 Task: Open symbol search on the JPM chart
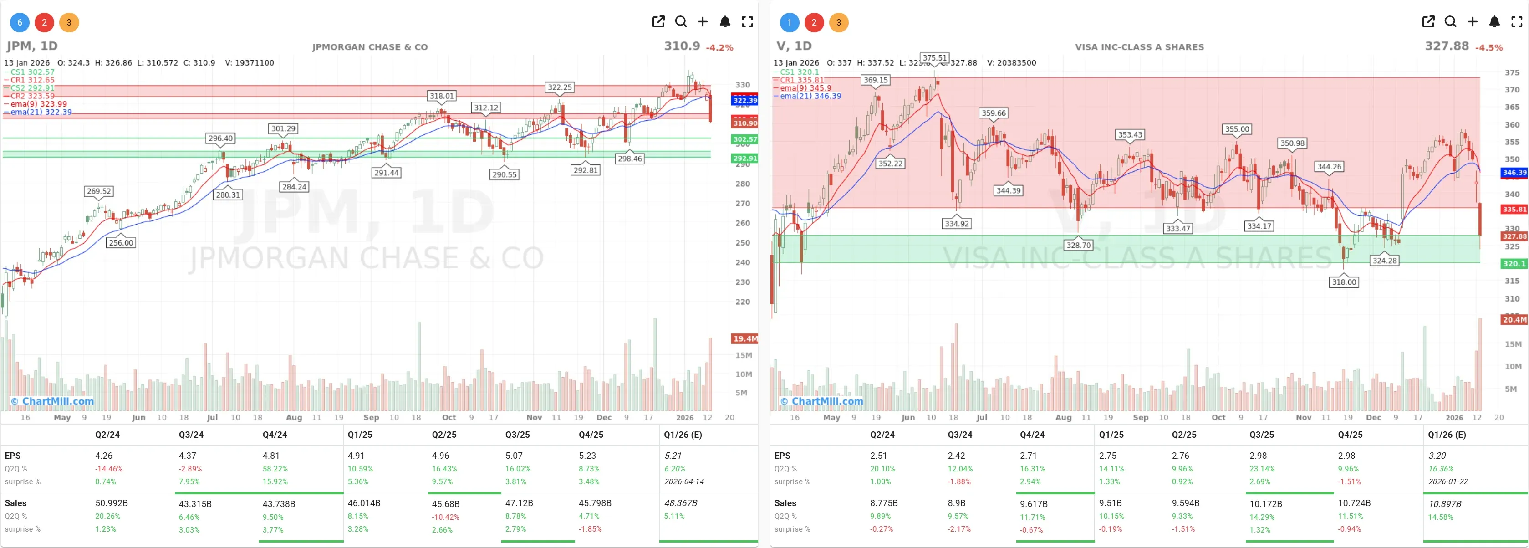pyautogui.click(x=681, y=21)
